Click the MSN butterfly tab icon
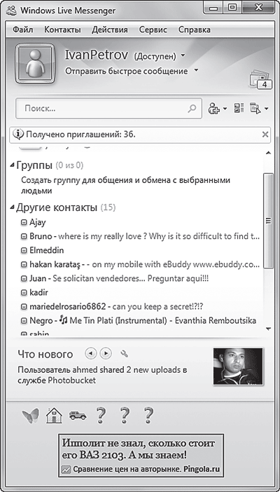Image resolution: width=280 pixels, height=492 pixels. coord(30,416)
